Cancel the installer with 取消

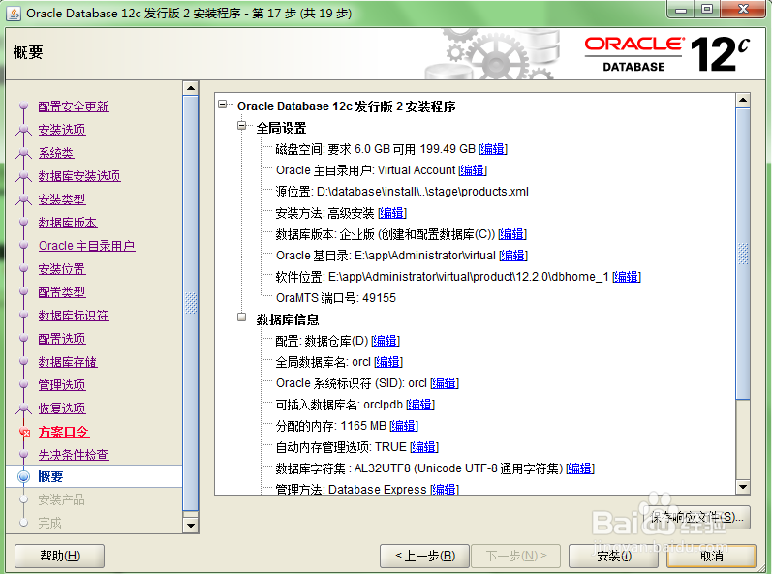711,556
